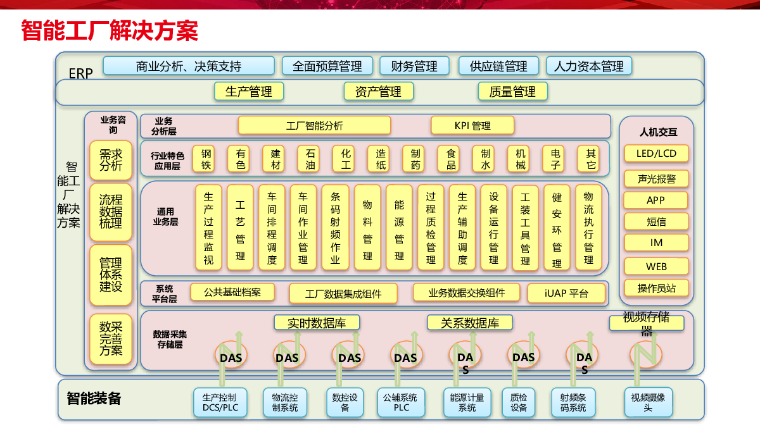Click the unlabeled collector icon above 视频摄像头
The height and width of the screenshot is (427, 760).
pos(646,356)
